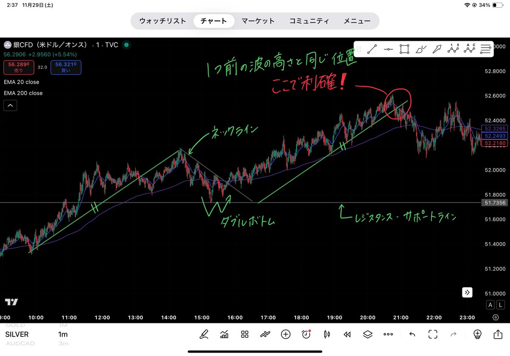510x356 pixels.
Task: Click the 51.7356 horizontal line price label
Action: click(x=495, y=203)
